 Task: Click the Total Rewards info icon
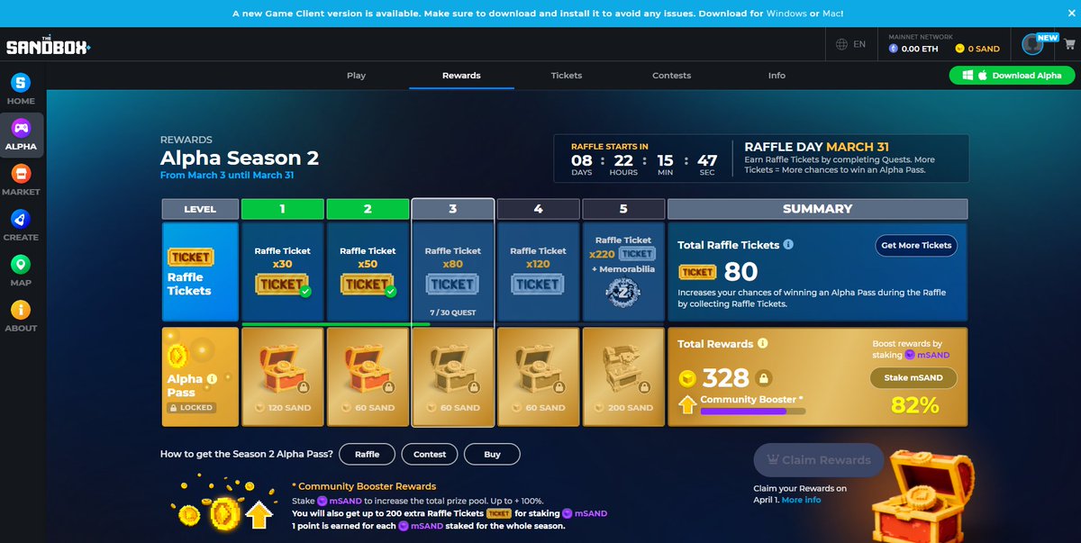pos(762,344)
